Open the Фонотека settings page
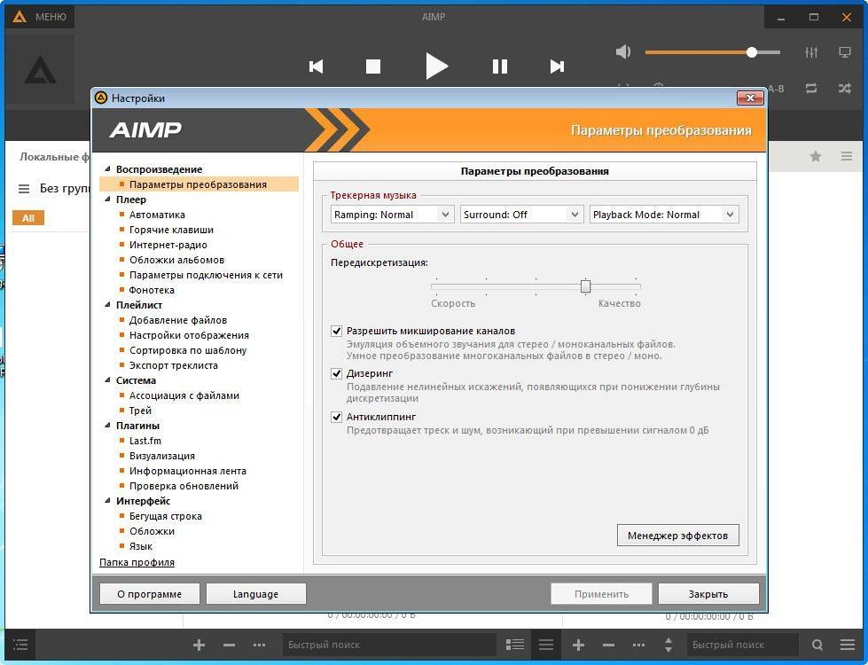 point(152,290)
